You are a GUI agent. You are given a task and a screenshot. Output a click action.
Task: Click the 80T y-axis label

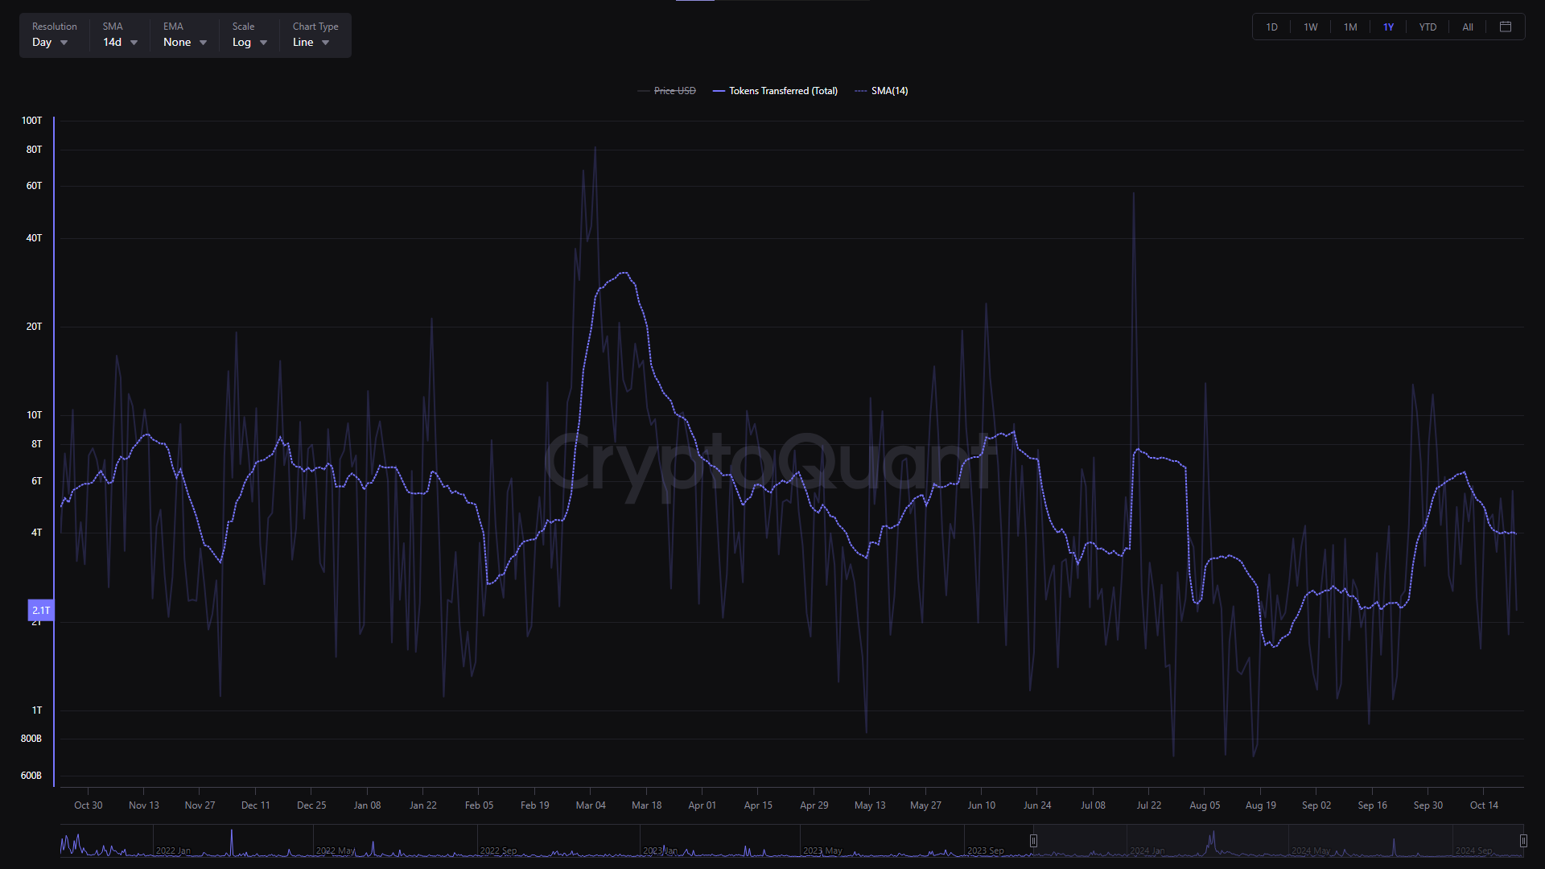(34, 150)
